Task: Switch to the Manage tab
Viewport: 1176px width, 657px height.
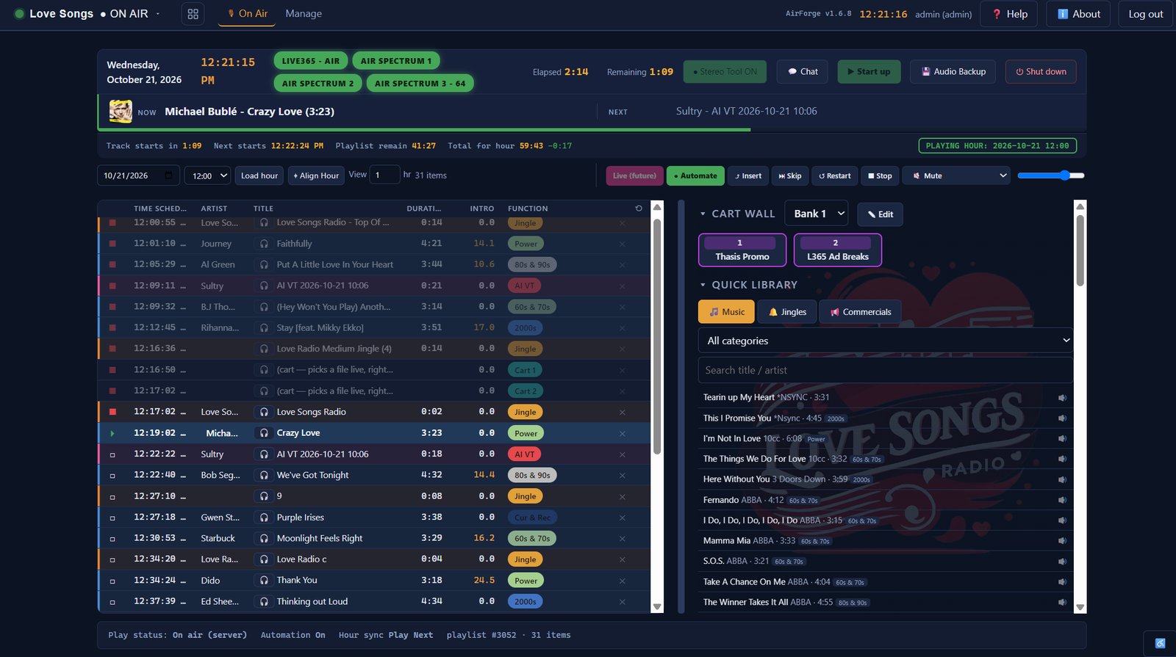Action: (304, 14)
